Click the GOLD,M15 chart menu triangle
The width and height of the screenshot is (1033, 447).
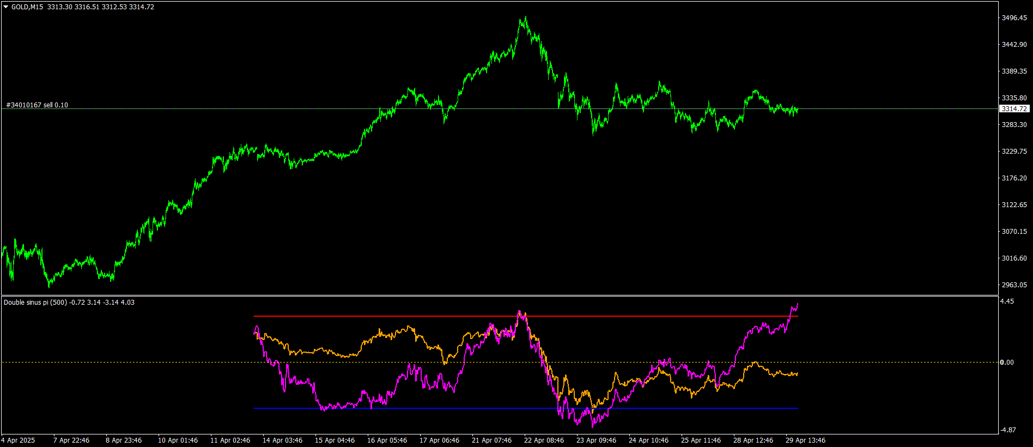[x=5, y=7]
